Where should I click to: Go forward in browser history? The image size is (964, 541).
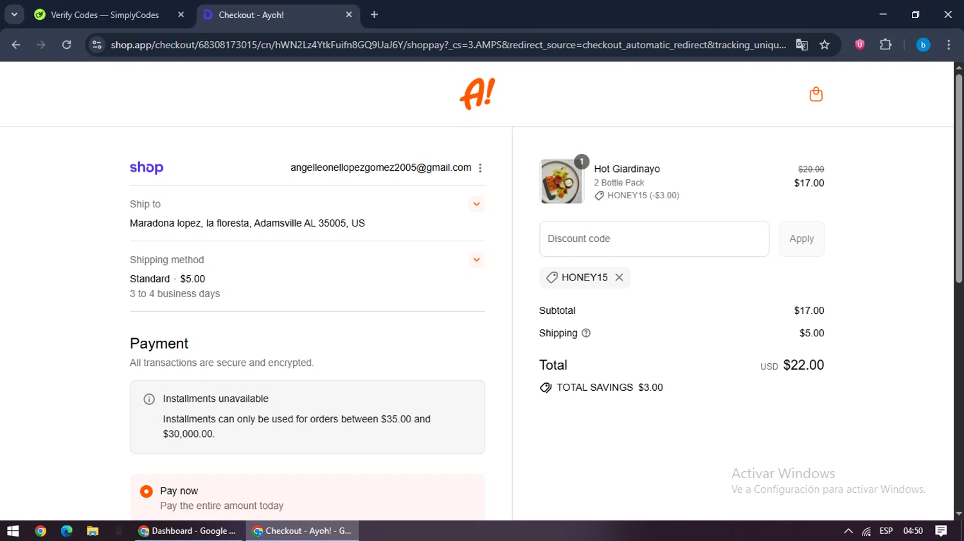[41, 45]
